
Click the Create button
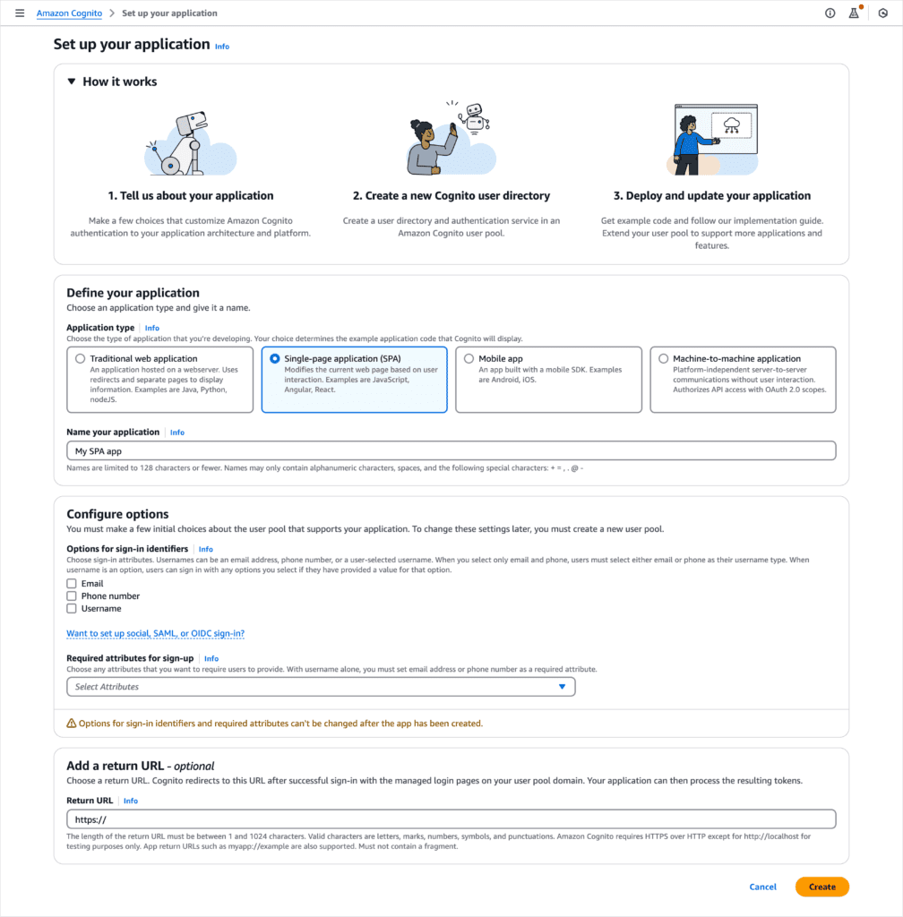click(x=821, y=887)
